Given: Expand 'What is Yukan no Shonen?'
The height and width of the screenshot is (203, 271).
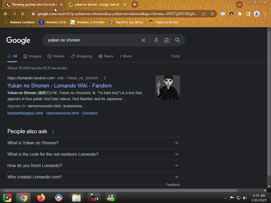Looking at the screenshot, I should 94,143.
